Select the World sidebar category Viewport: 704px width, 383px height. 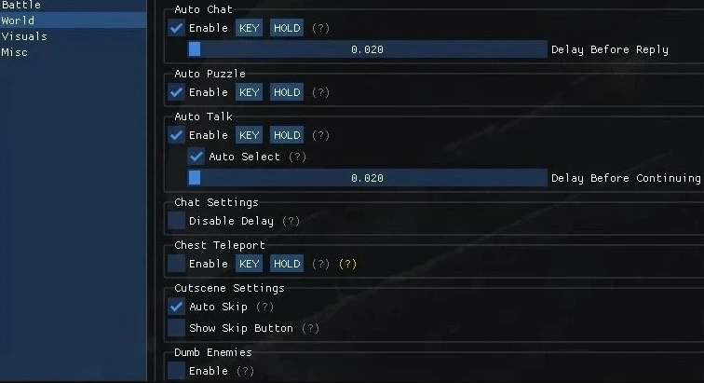point(19,21)
